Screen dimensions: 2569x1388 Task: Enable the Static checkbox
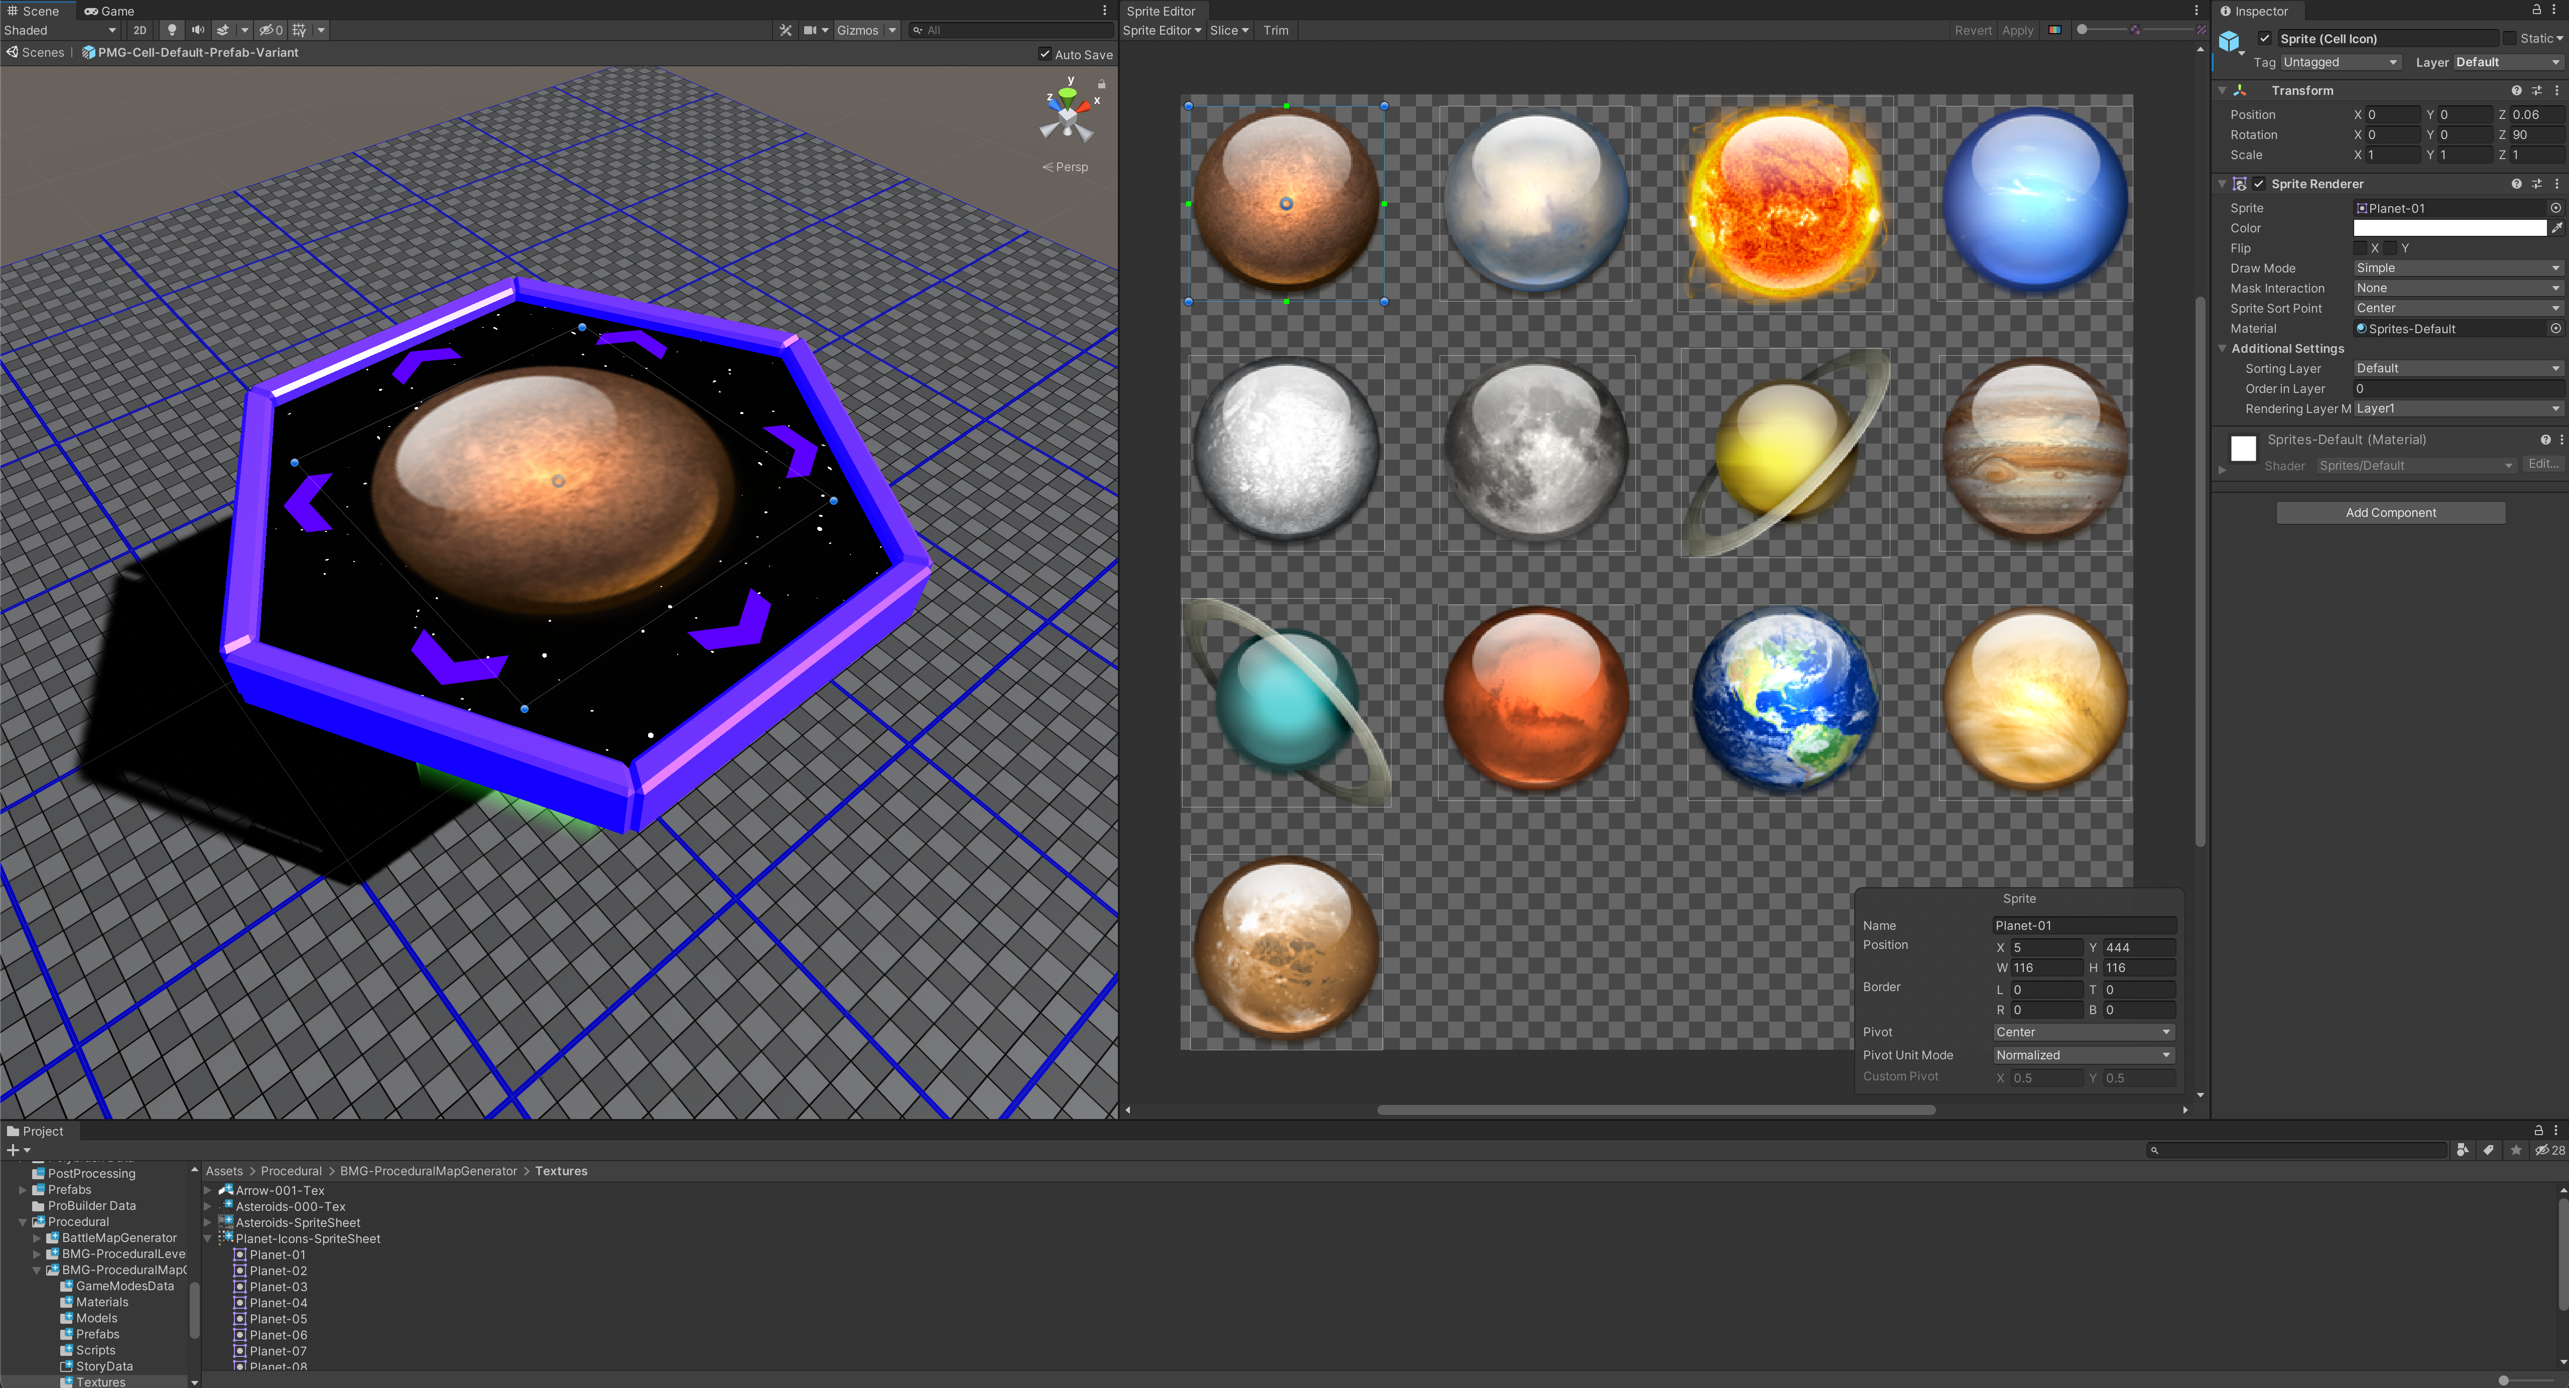pos(2509,38)
